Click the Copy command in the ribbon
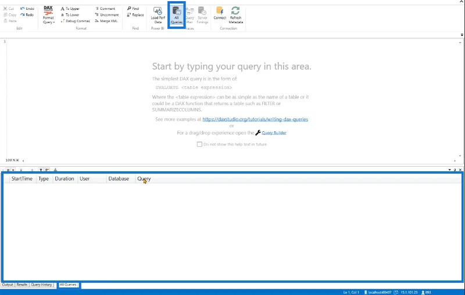This screenshot has width=465, height=295. point(10,15)
